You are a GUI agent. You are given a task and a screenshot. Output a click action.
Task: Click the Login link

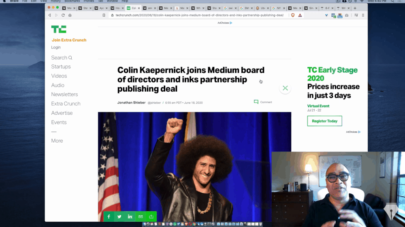click(56, 47)
